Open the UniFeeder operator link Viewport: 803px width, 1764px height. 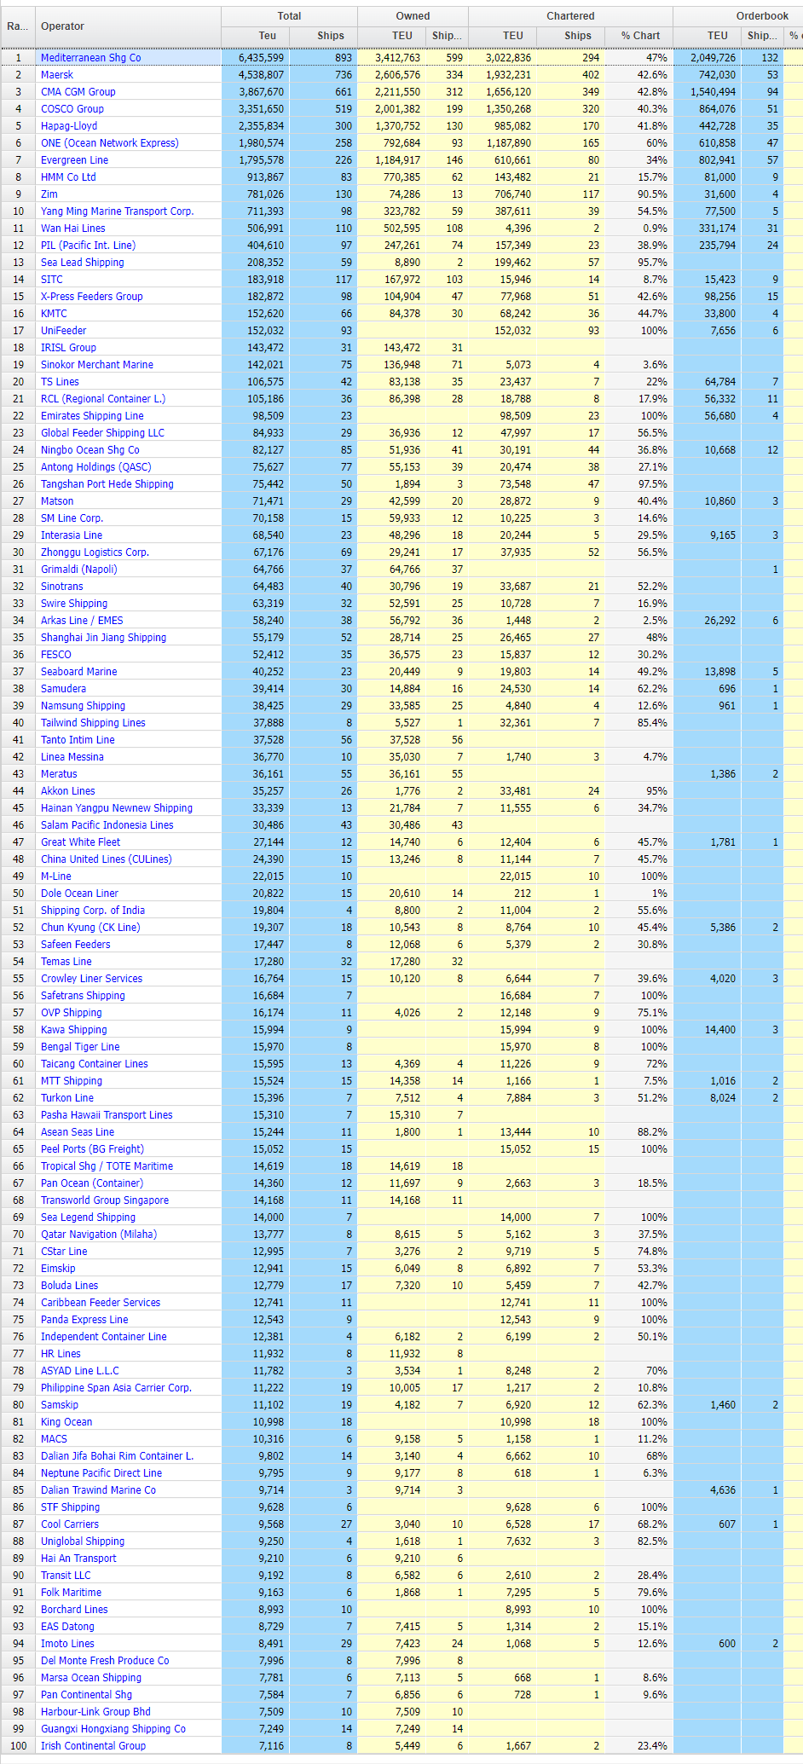pyautogui.click(x=64, y=331)
